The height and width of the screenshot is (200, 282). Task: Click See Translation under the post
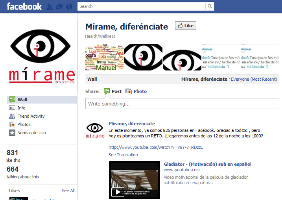[123, 155]
